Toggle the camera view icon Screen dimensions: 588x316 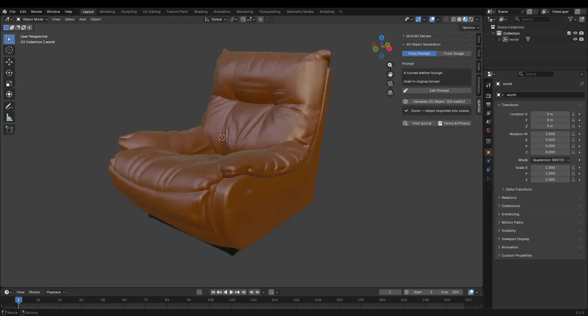[390, 83]
